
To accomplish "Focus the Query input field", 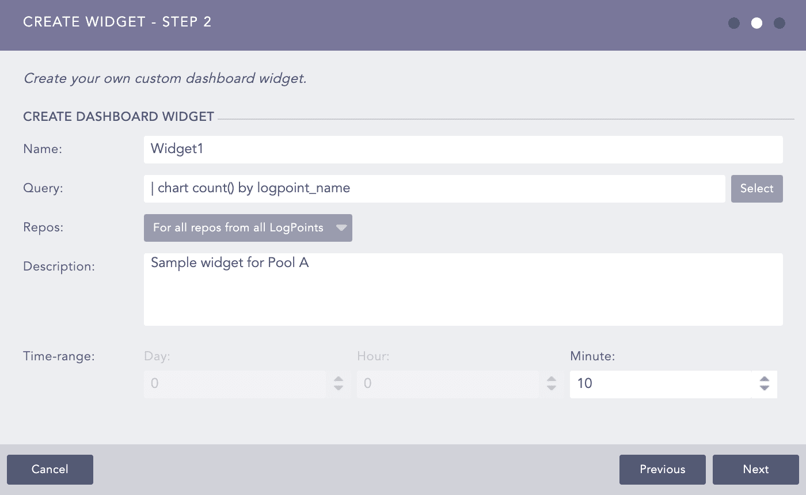I will pos(434,189).
